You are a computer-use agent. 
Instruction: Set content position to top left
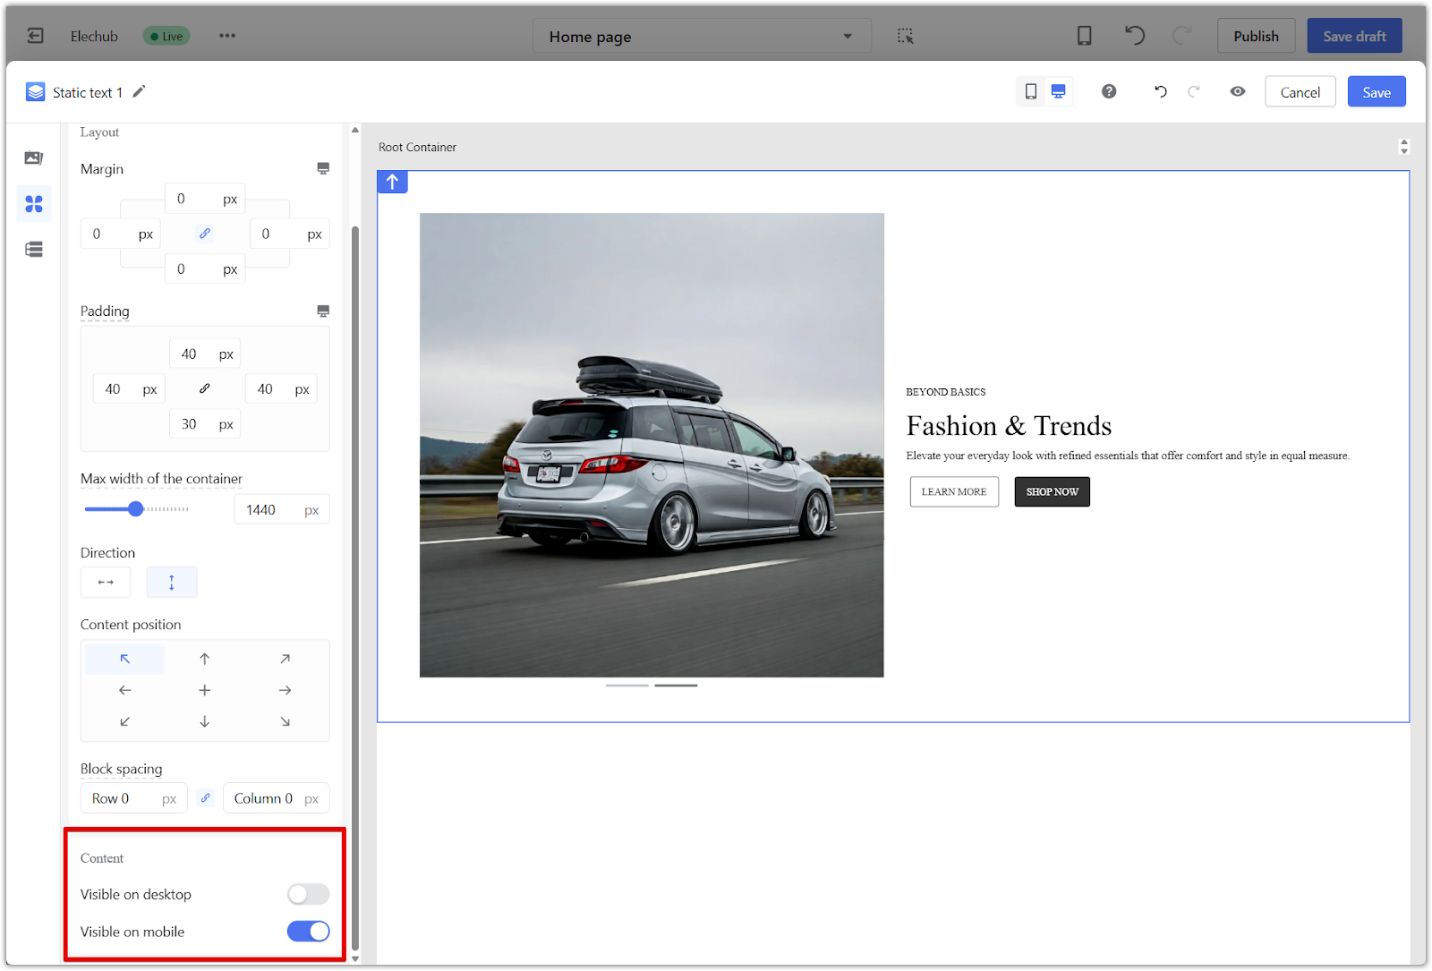pos(125,659)
